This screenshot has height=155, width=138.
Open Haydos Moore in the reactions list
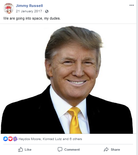[30, 139]
